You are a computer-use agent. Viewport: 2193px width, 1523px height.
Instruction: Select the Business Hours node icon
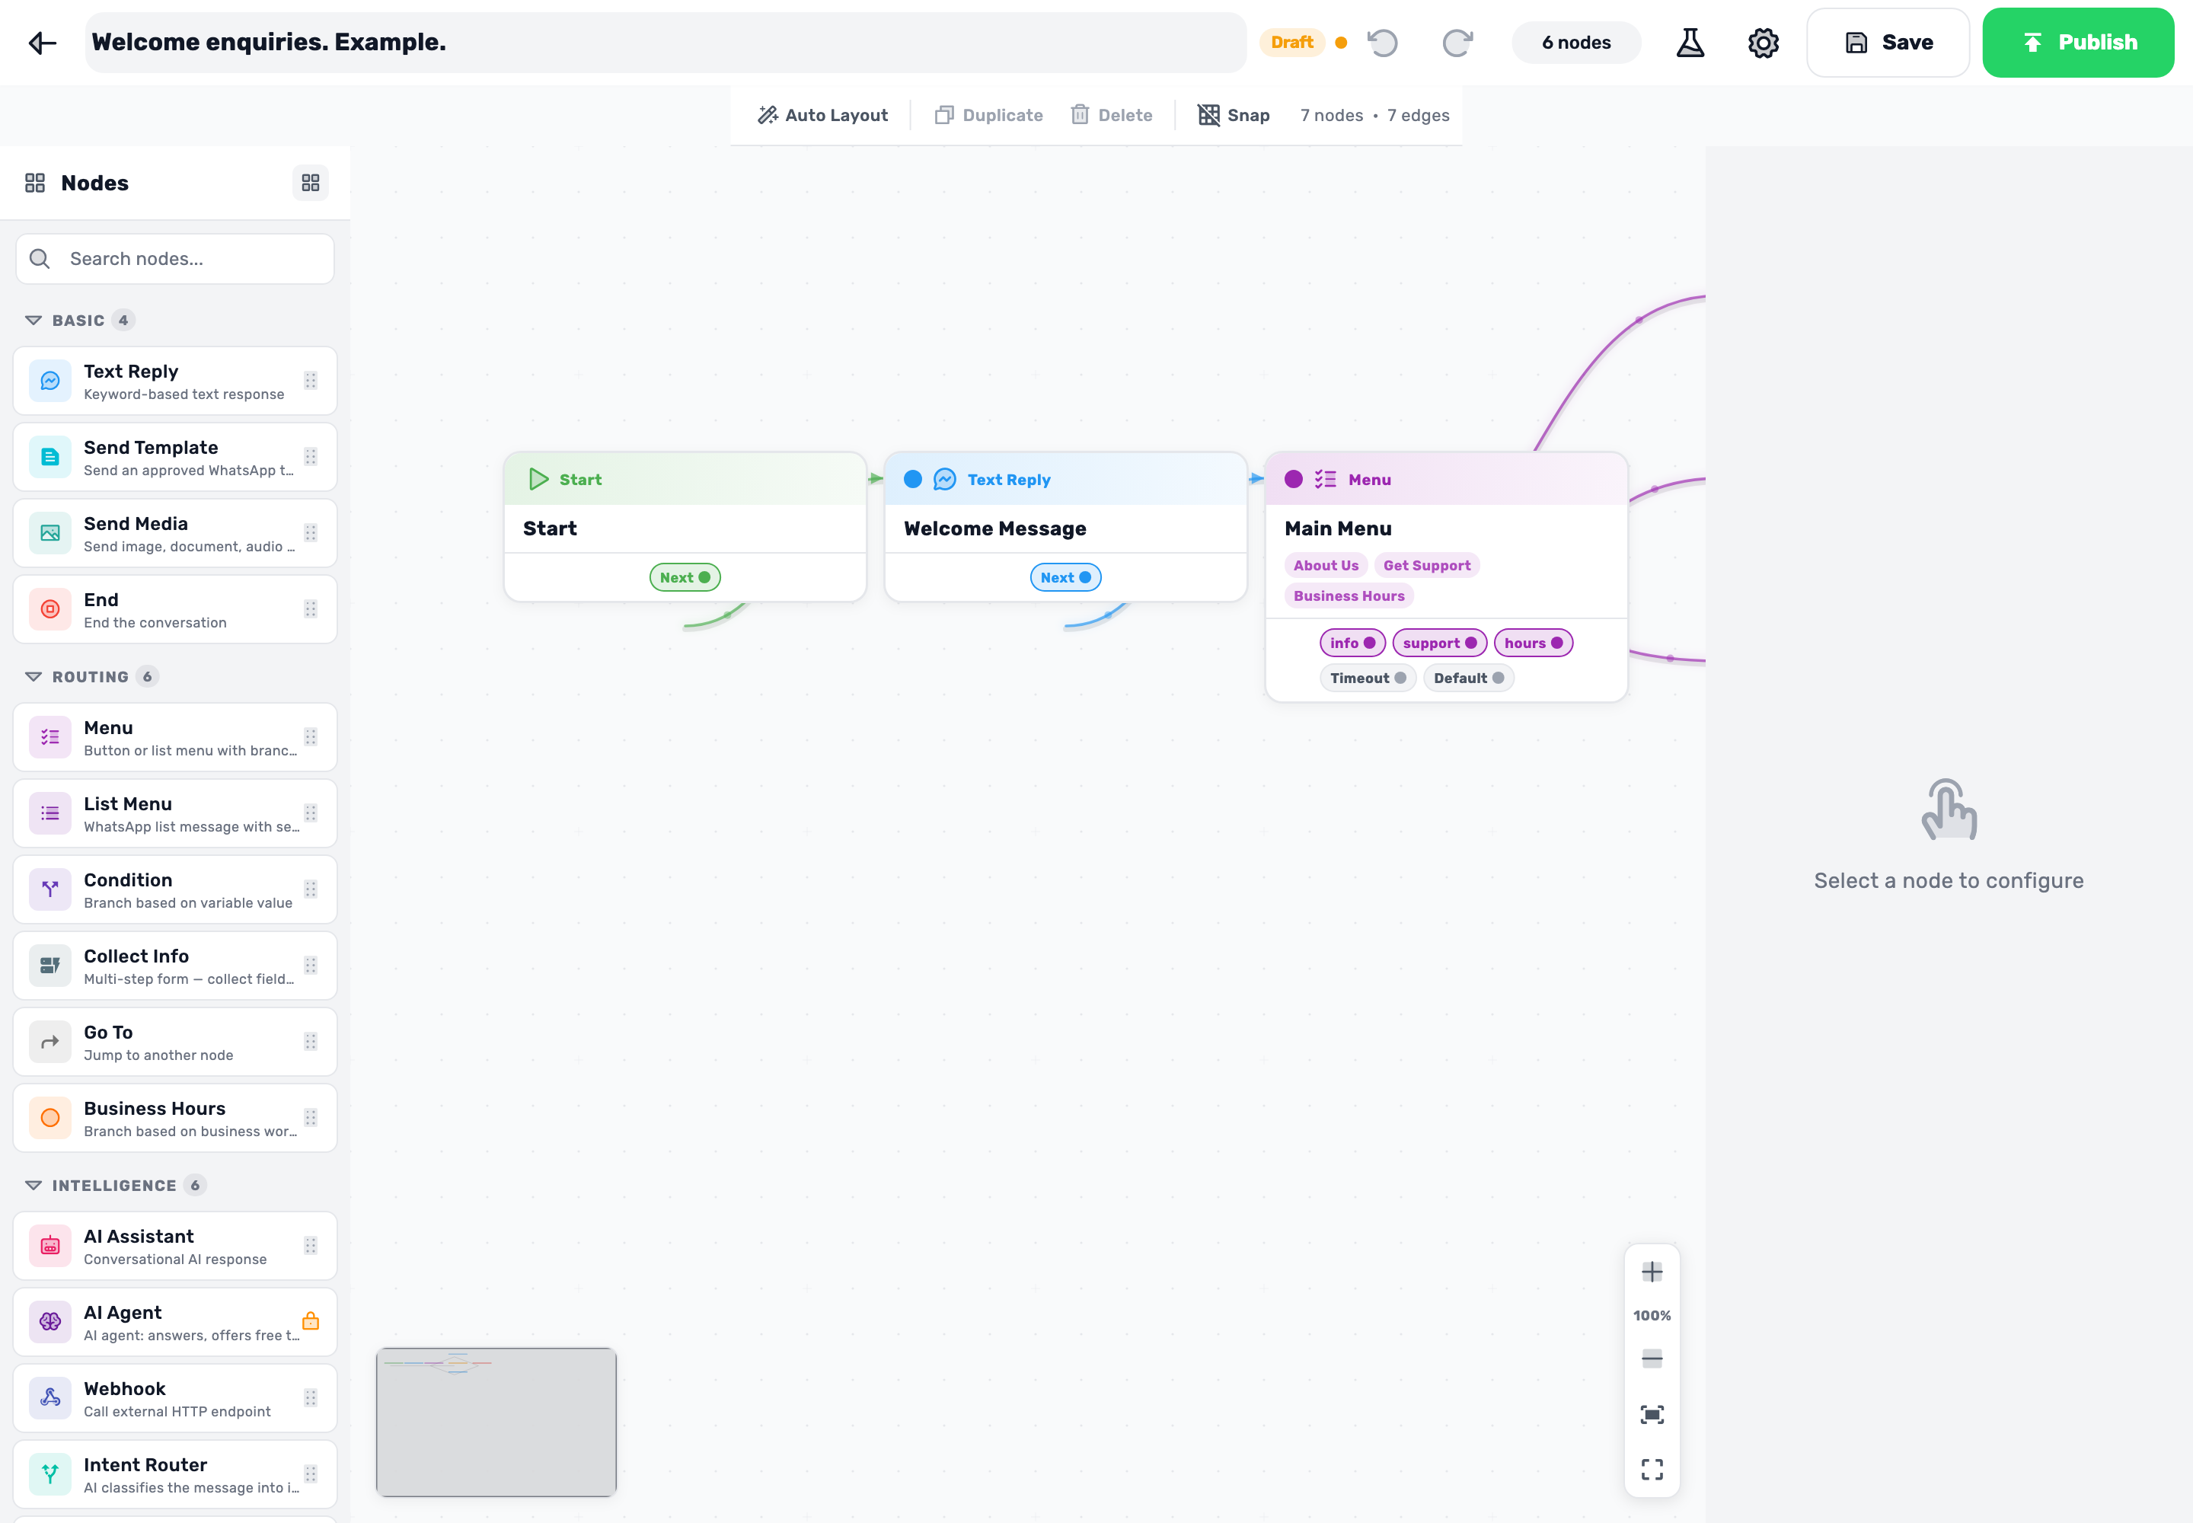point(50,1117)
